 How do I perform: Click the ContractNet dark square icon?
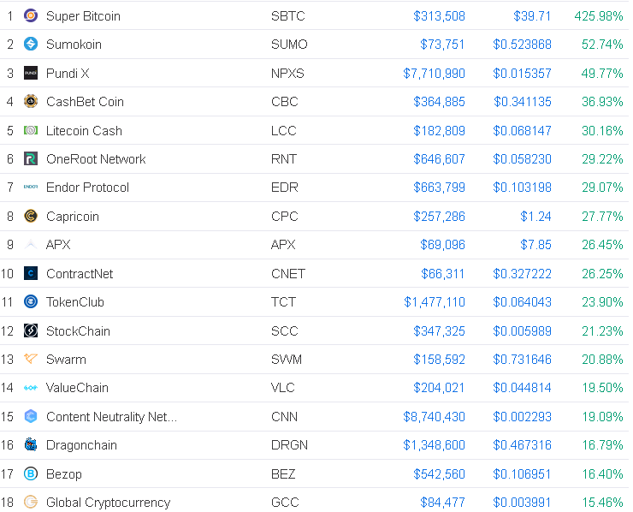(31, 274)
